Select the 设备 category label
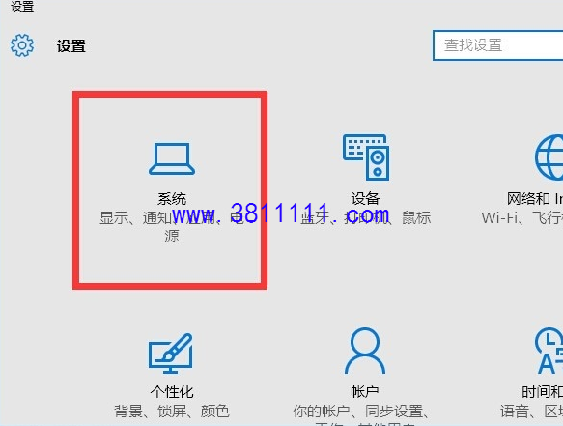Viewport: 563px width, 426px height. tap(366, 198)
